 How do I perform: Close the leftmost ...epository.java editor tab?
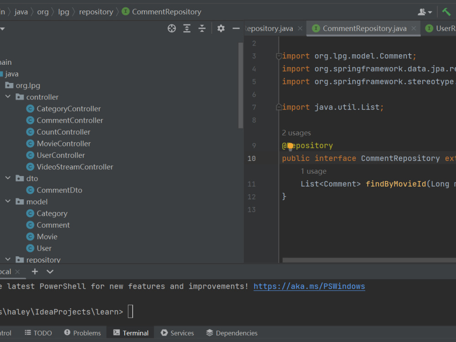pos(300,28)
